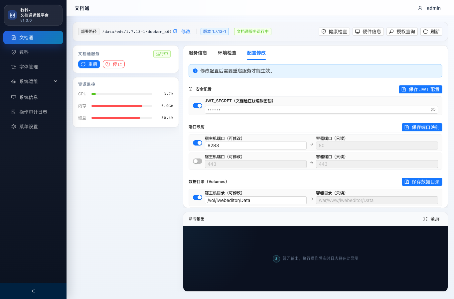Select the 配置修改 tab
Screen dimensions: 454x299
(x=256, y=53)
